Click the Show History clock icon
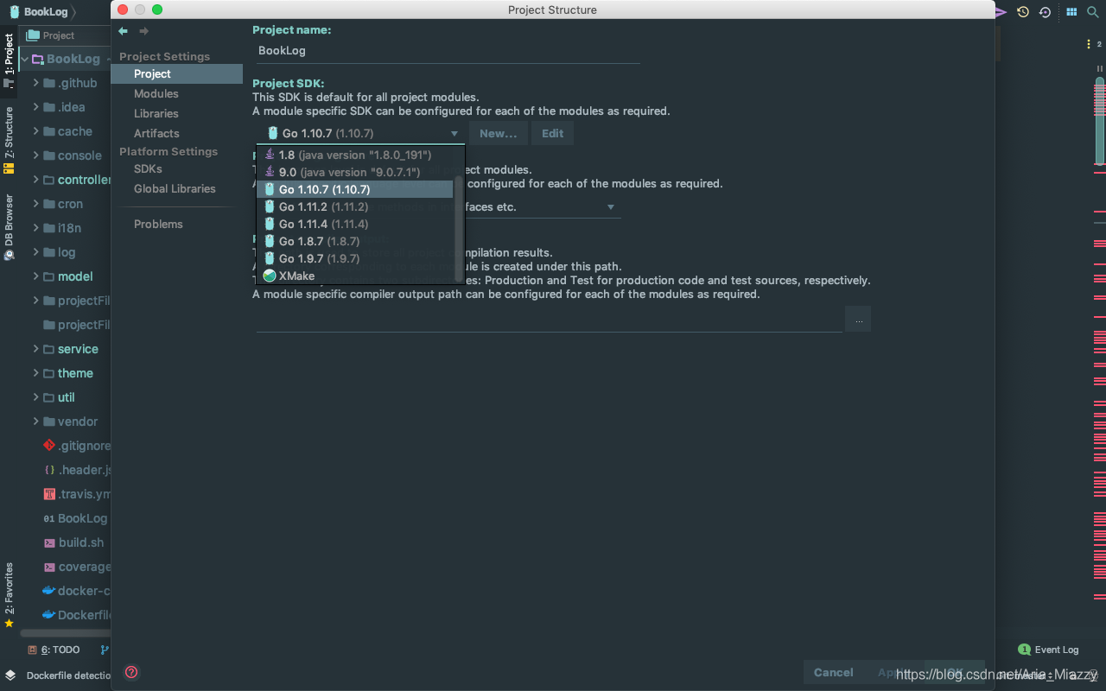This screenshot has width=1106, height=691. (x=1023, y=12)
